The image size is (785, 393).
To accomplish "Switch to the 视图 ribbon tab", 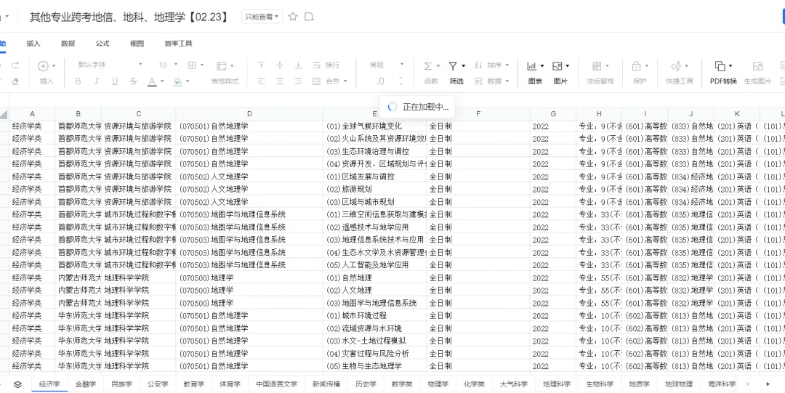I will click(137, 44).
